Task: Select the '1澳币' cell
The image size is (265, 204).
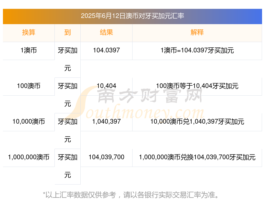Action: click(x=29, y=50)
